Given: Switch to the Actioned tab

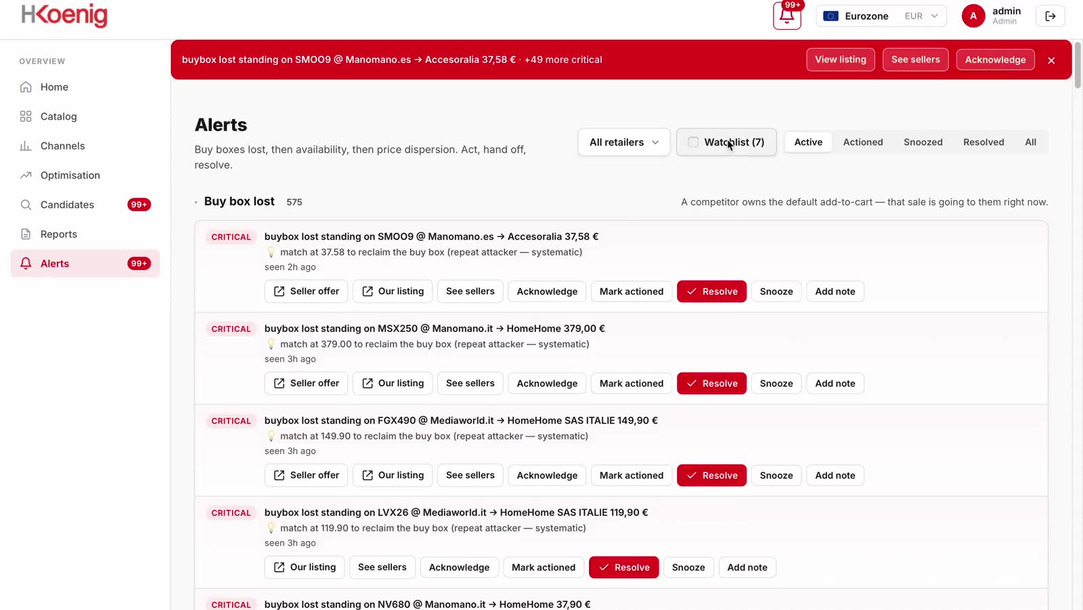Looking at the screenshot, I should coord(863,142).
